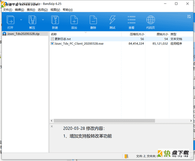Click the Add files (添加) icon
The image size is (195, 161).
[x=74, y=20]
